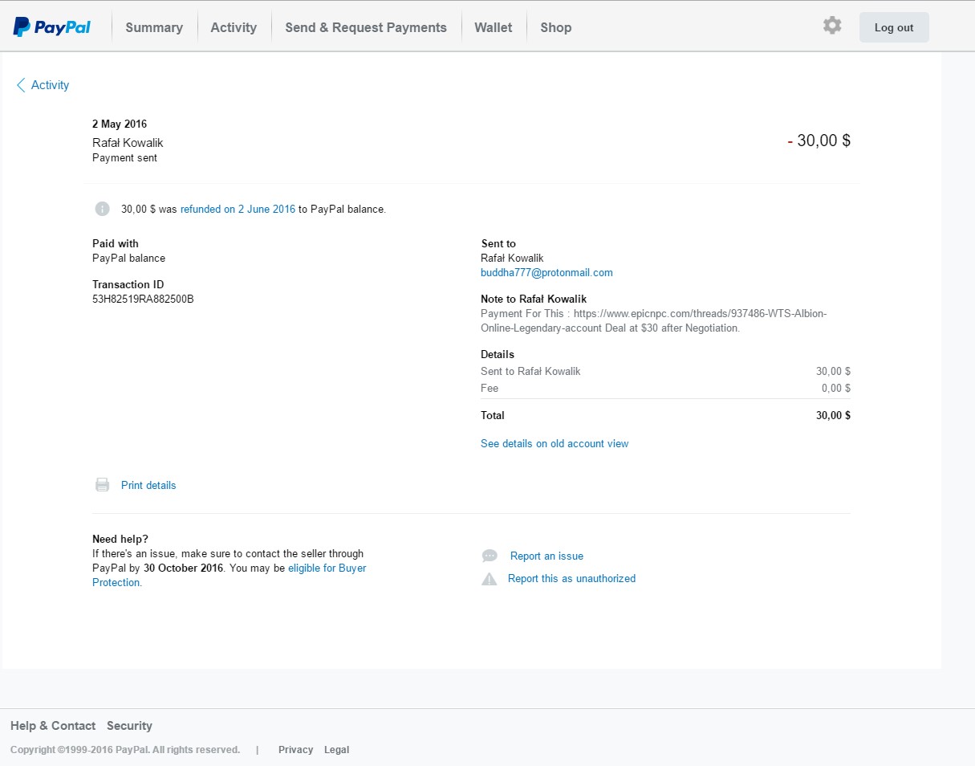Click the 'PayPal balance' text under Paid with
Image resolution: width=975 pixels, height=766 pixels.
(x=128, y=259)
